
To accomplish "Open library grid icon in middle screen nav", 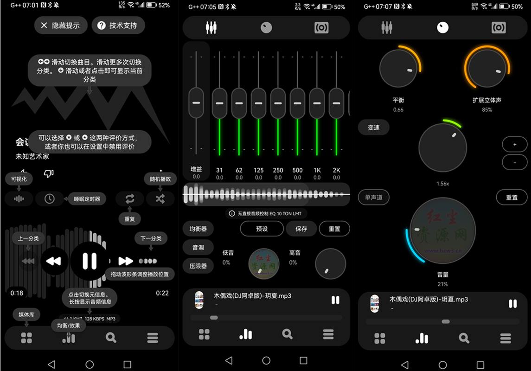I will [204, 334].
